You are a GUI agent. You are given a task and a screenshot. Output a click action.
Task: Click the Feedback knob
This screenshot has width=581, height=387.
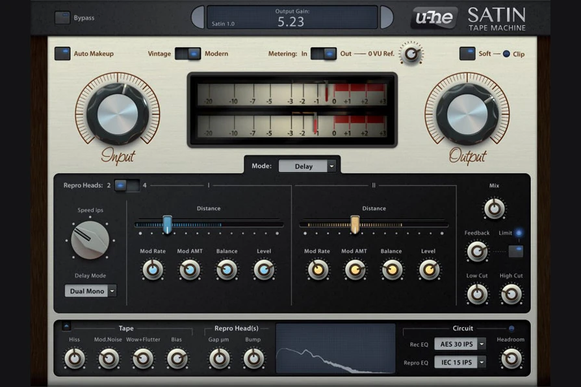point(477,251)
